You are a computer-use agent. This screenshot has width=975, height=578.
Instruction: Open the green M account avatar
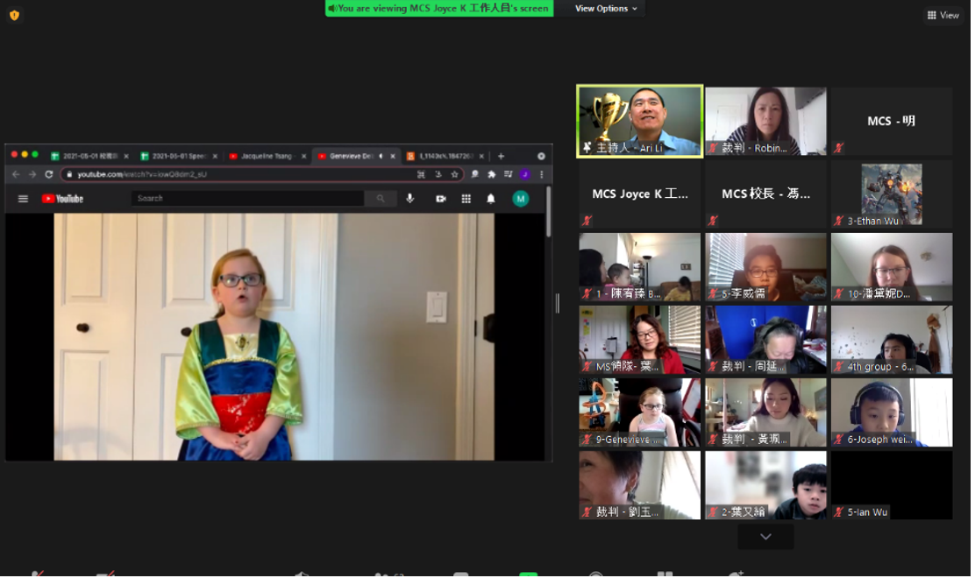click(x=520, y=199)
